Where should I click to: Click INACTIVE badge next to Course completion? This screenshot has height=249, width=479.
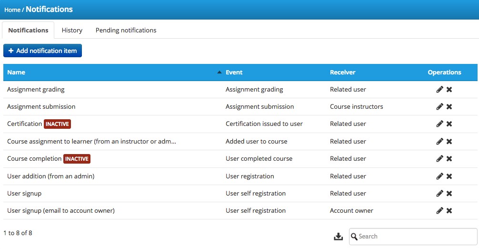77,159
